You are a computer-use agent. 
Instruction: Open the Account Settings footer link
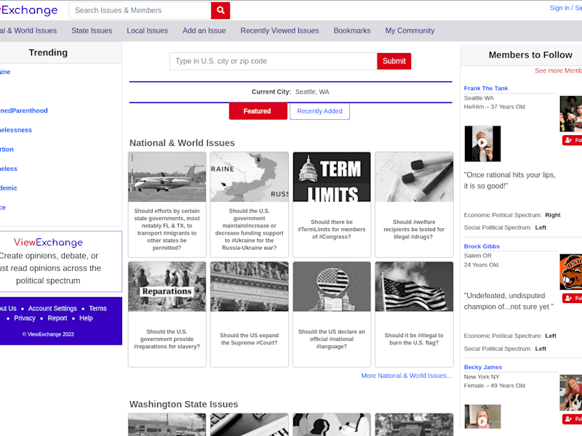[x=52, y=308]
